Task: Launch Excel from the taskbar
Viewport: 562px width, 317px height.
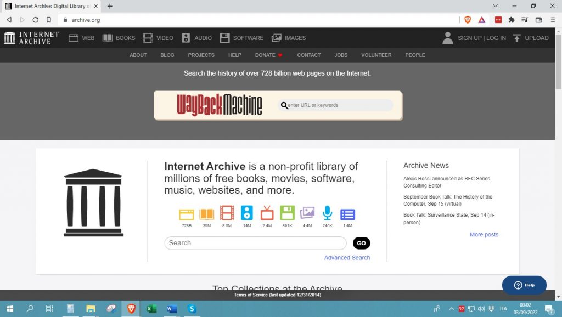Action: point(151,309)
